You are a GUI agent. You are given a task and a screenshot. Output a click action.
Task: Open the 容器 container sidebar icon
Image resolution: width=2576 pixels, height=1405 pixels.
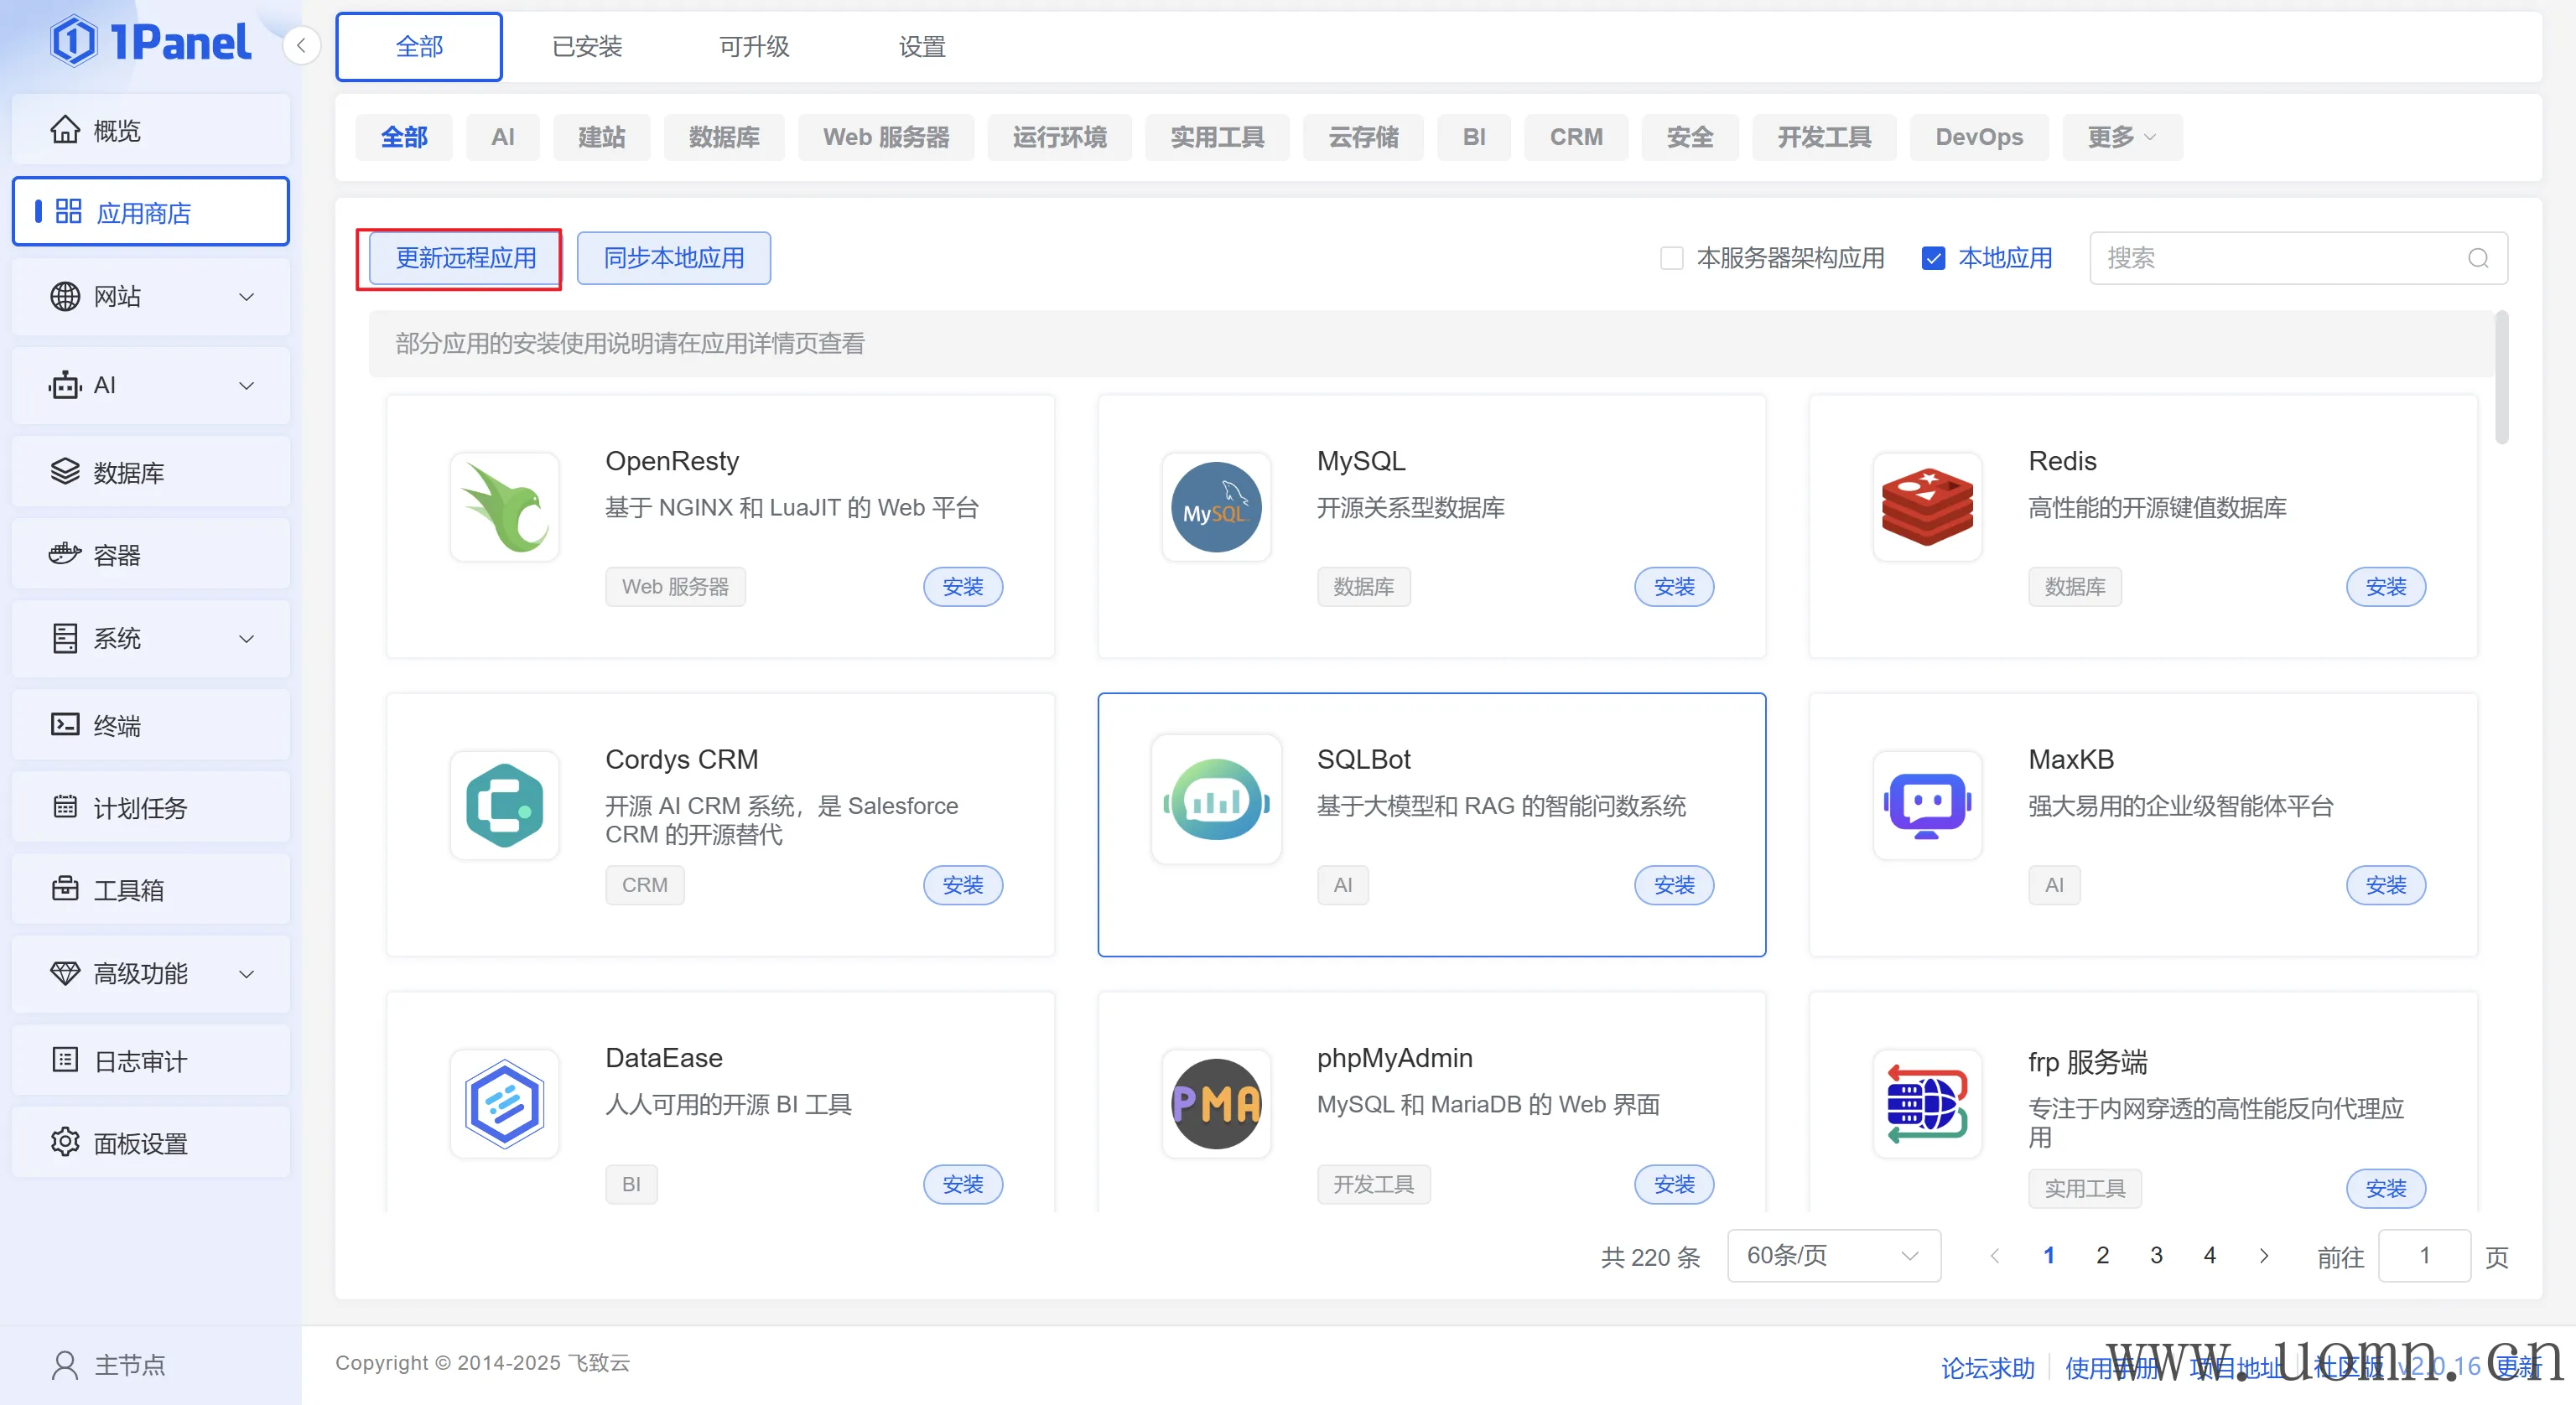pyautogui.click(x=65, y=554)
